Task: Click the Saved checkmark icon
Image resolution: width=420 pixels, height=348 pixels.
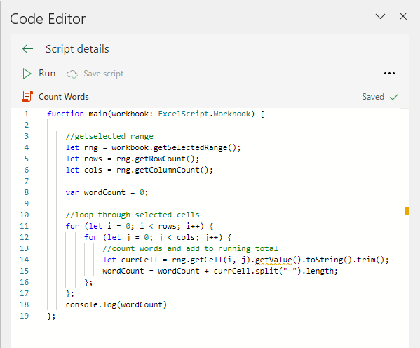Action: pos(394,97)
